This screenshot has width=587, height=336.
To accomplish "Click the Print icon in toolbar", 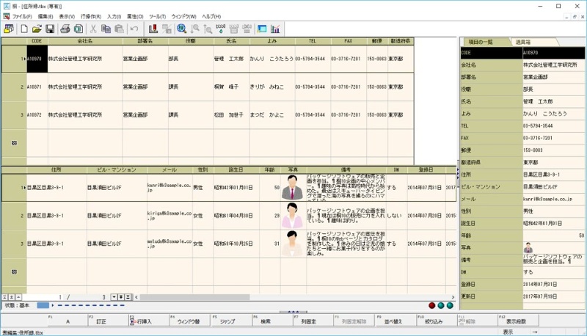I will point(65,29).
